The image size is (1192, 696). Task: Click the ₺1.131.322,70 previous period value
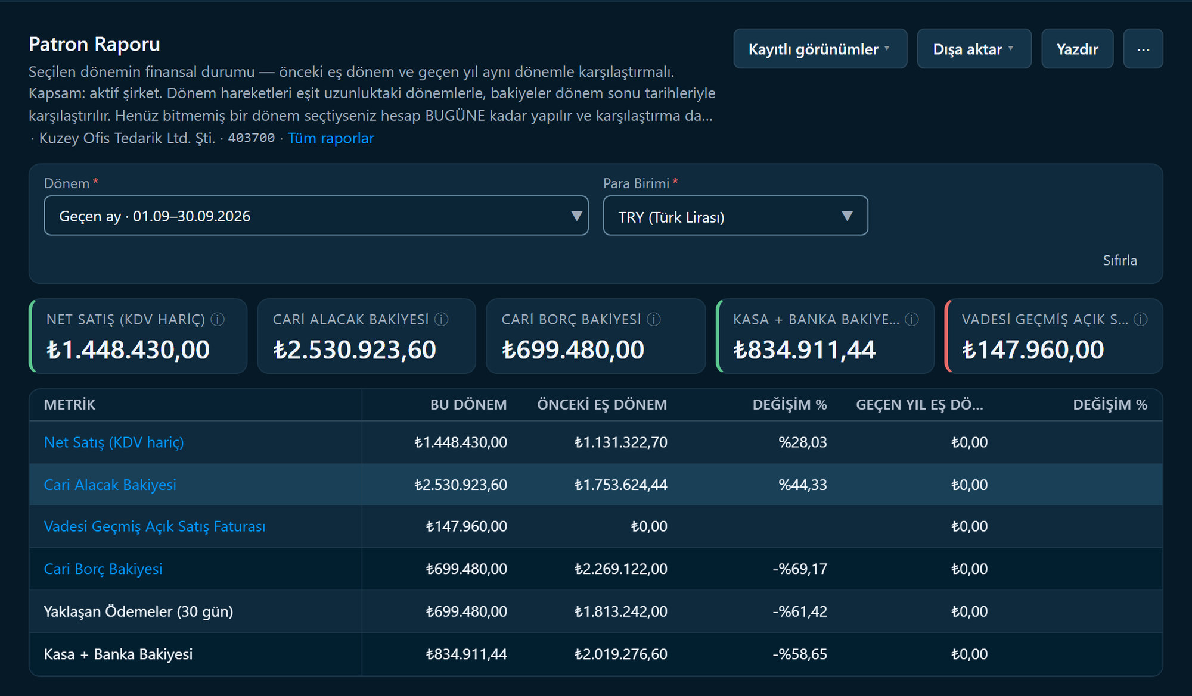tap(620, 442)
